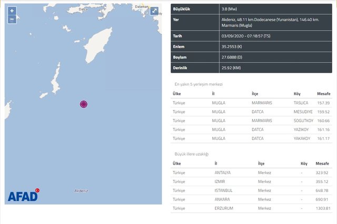This screenshot has height=224, width=337.
Task: Select the MESUDIYE village row
Action: tap(249, 111)
